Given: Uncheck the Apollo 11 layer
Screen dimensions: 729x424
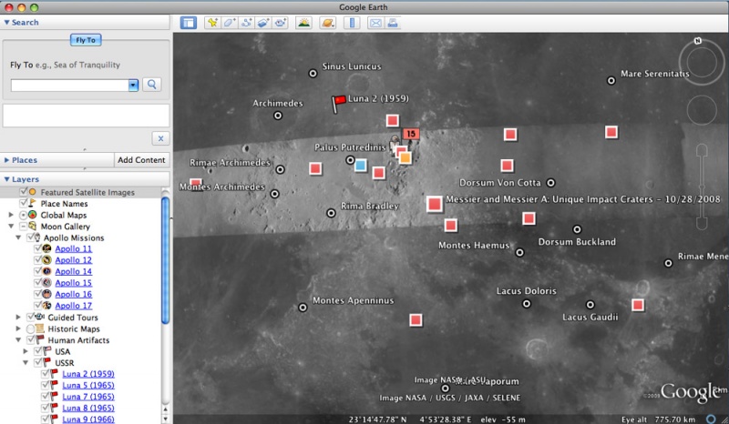Looking at the screenshot, I should (38, 248).
